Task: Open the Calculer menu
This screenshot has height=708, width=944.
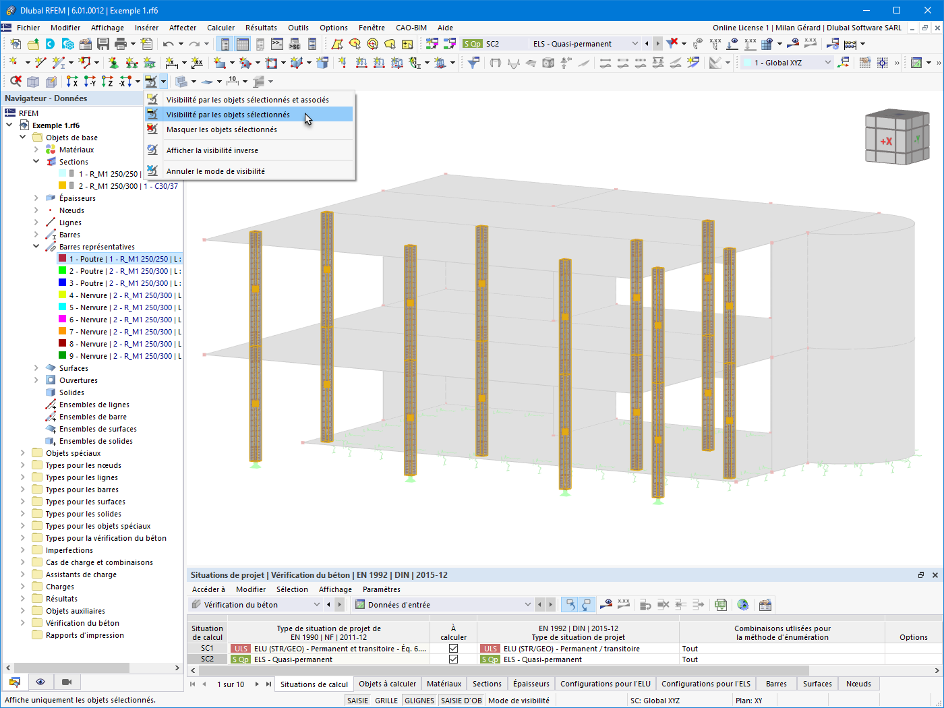Action: click(x=221, y=28)
